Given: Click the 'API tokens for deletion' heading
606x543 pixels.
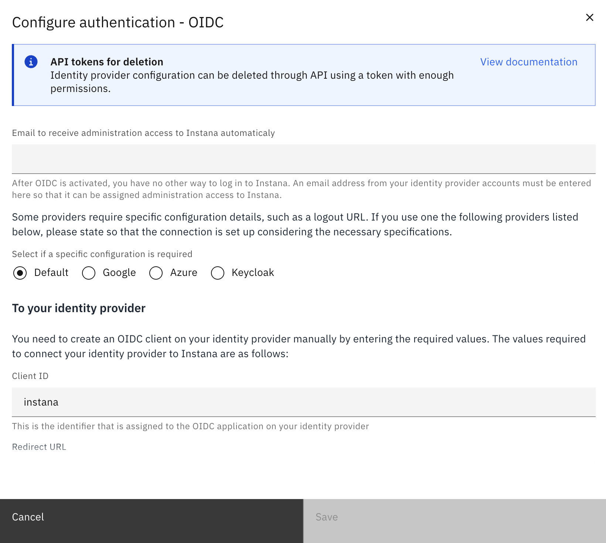Looking at the screenshot, I should tap(107, 62).
